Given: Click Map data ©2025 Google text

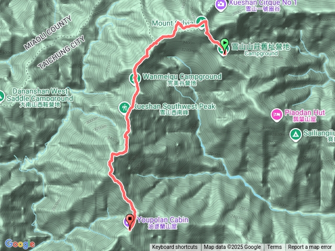Looking at the screenshot, I should [x=232, y=247].
